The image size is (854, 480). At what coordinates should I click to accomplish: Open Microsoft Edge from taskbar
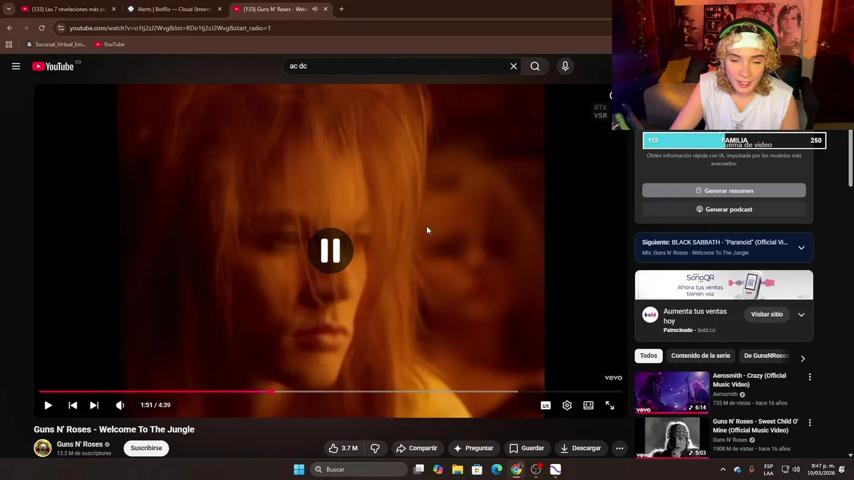click(x=496, y=469)
